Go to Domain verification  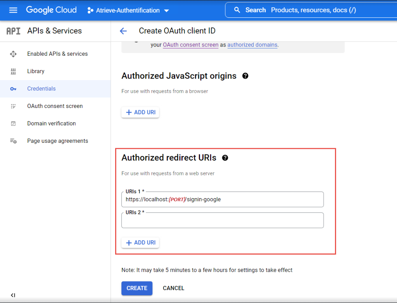click(x=51, y=123)
